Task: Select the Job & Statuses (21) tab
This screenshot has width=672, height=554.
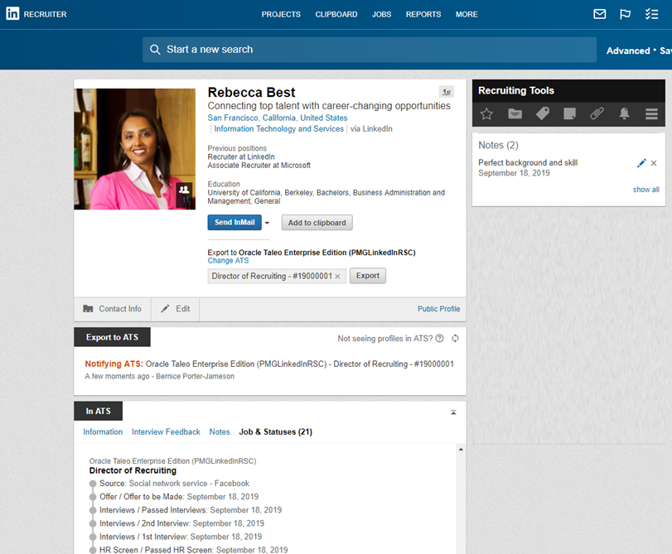Action: click(276, 432)
